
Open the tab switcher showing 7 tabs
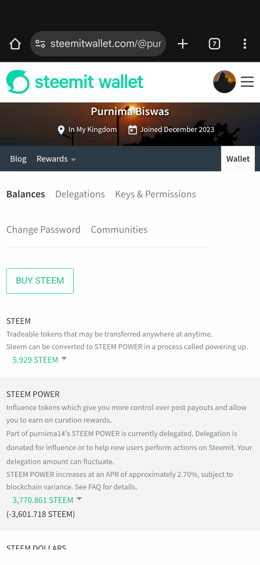(214, 44)
